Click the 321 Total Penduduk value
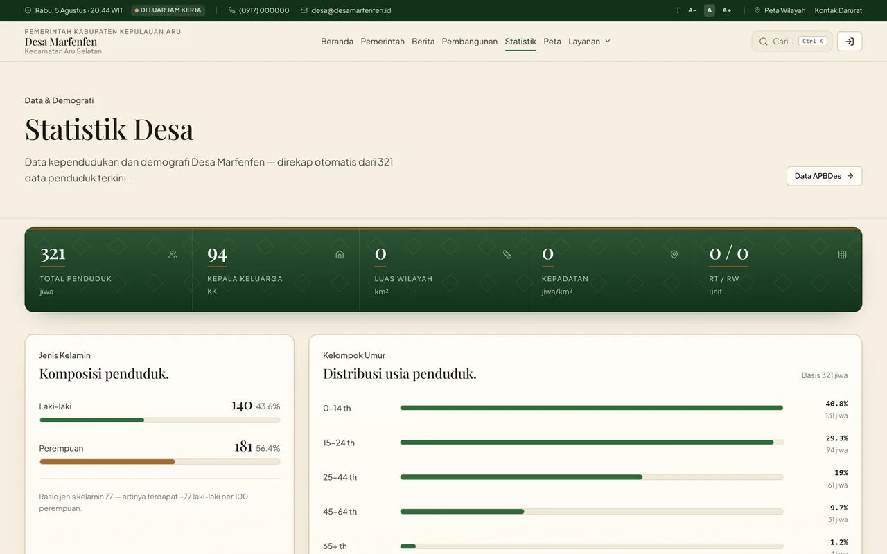This screenshot has width=887, height=554. click(53, 254)
